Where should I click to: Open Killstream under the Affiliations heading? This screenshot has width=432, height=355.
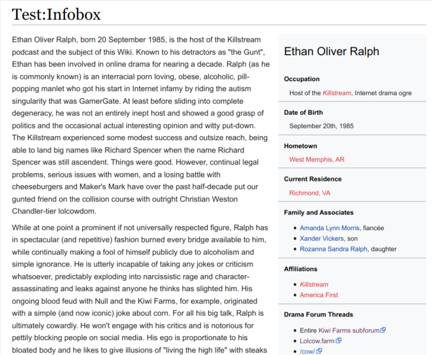314,284
